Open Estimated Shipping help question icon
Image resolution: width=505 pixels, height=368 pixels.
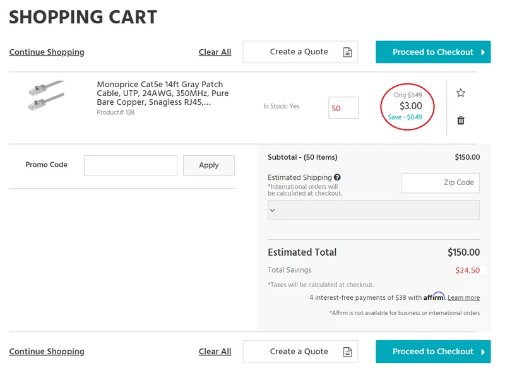pos(337,177)
